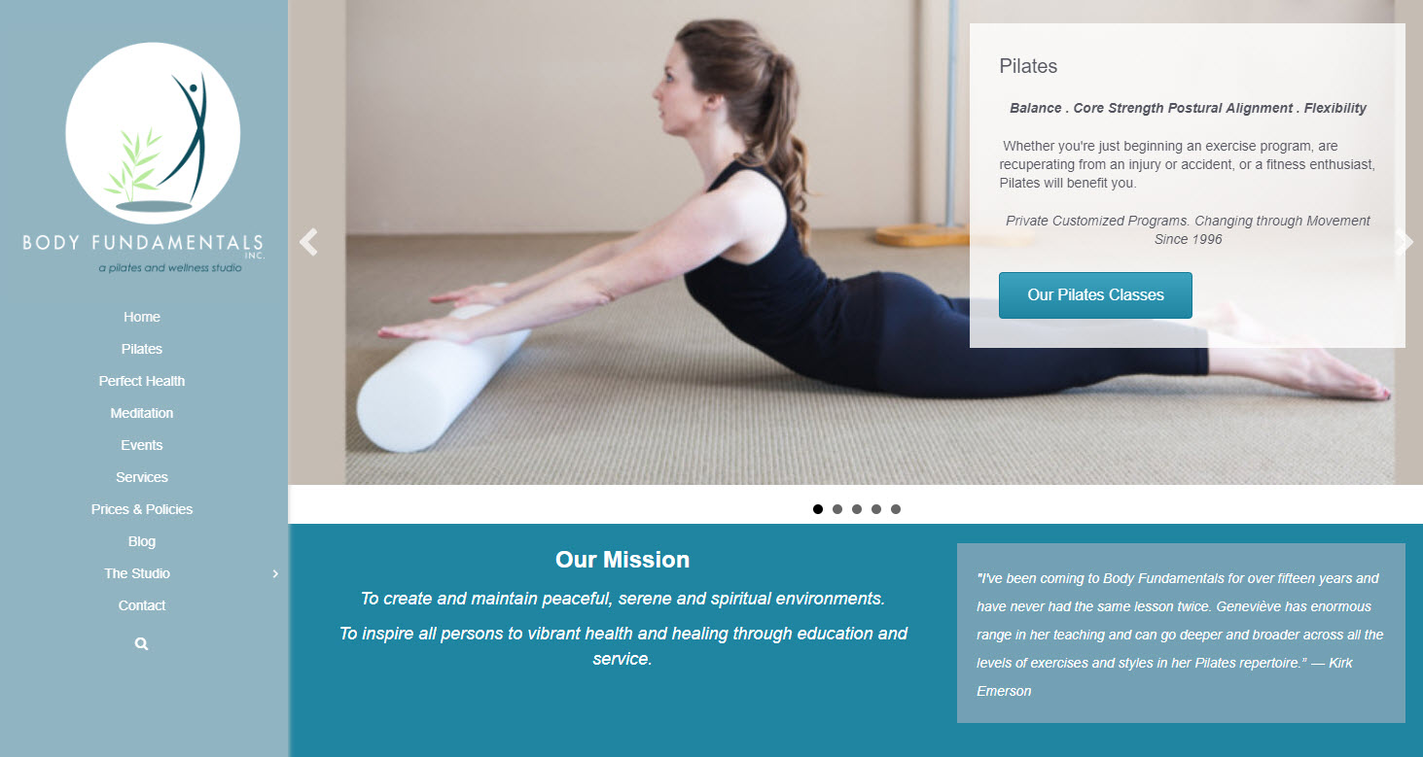Advance slider using right arrow
Screen dimensions: 1423x757
pyautogui.click(x=1404, y=242)
